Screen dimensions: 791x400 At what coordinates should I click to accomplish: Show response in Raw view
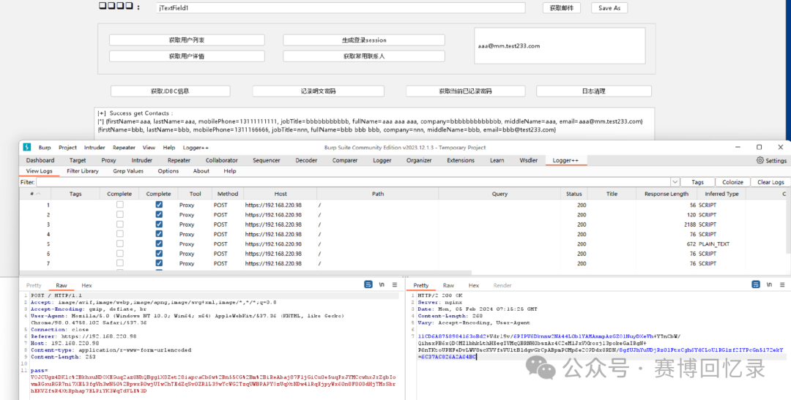coord(448,285)
